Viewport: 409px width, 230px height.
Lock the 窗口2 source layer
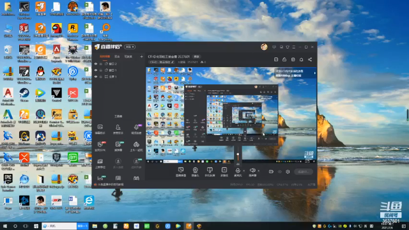[x=101, y=64]
